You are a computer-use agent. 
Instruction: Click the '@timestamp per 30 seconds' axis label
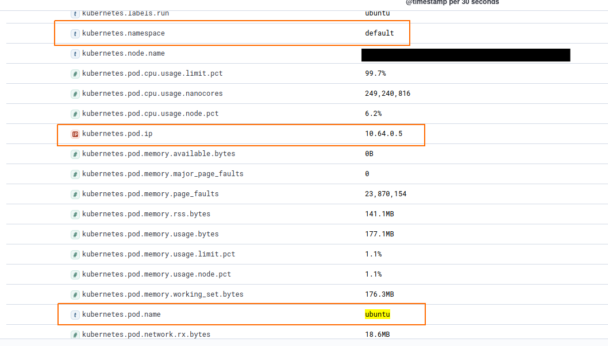point(452,3)
